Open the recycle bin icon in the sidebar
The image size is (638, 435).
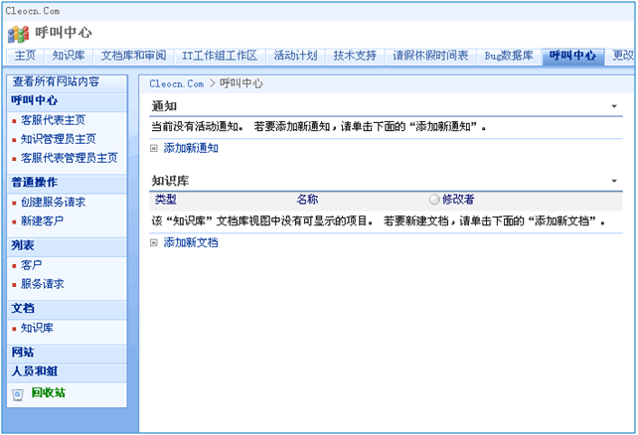point(18,394)
